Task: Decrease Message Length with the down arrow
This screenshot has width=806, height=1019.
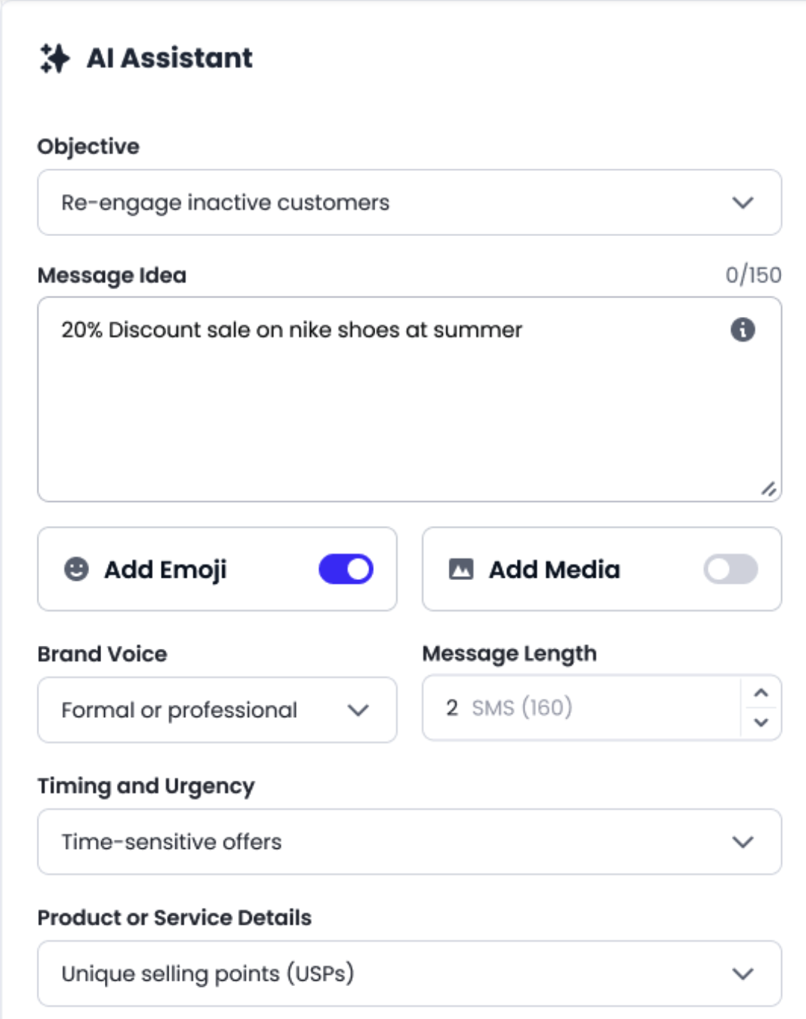Action: (761, 722)
